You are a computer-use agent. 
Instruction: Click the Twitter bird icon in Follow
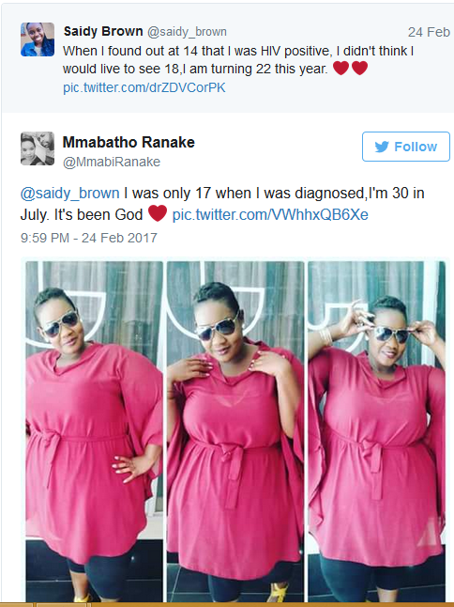[382, 147]
